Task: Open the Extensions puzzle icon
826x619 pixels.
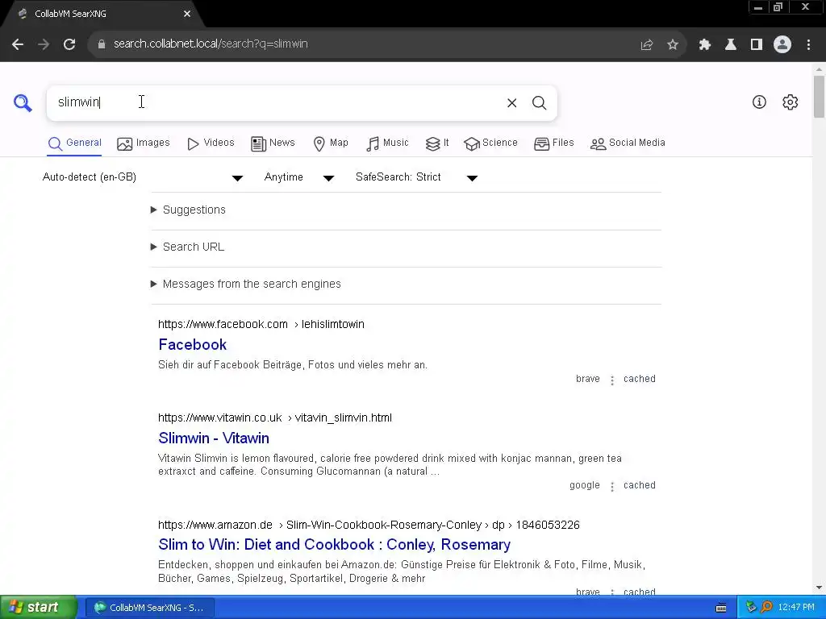Action: [x=705, y=45]
